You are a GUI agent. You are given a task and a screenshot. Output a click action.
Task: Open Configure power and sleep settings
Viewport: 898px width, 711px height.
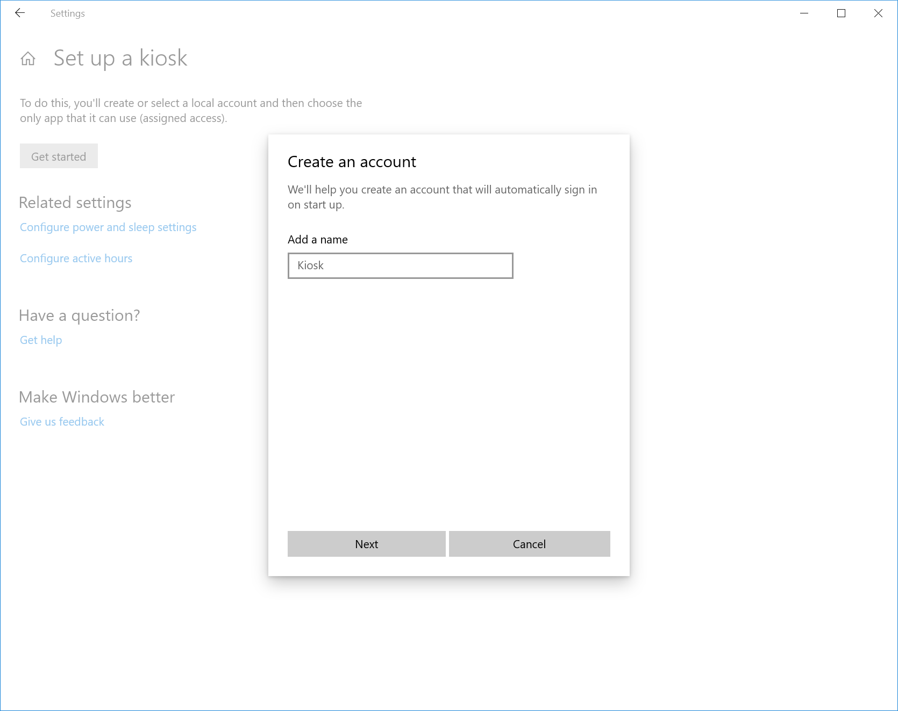click(x=108, y=227)
